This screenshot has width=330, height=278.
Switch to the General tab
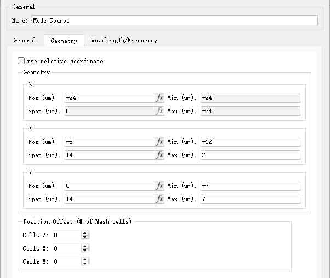[x=25, y=40]
